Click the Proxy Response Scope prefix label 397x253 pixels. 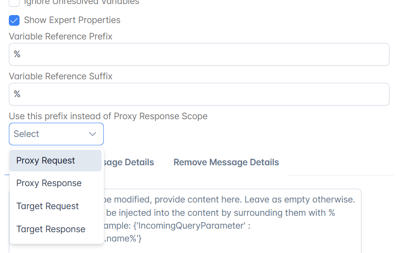[x=108, y=116]
